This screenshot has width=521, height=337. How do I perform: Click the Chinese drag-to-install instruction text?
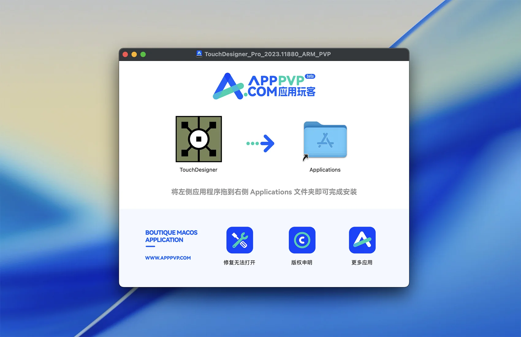[x=264, y=192]
